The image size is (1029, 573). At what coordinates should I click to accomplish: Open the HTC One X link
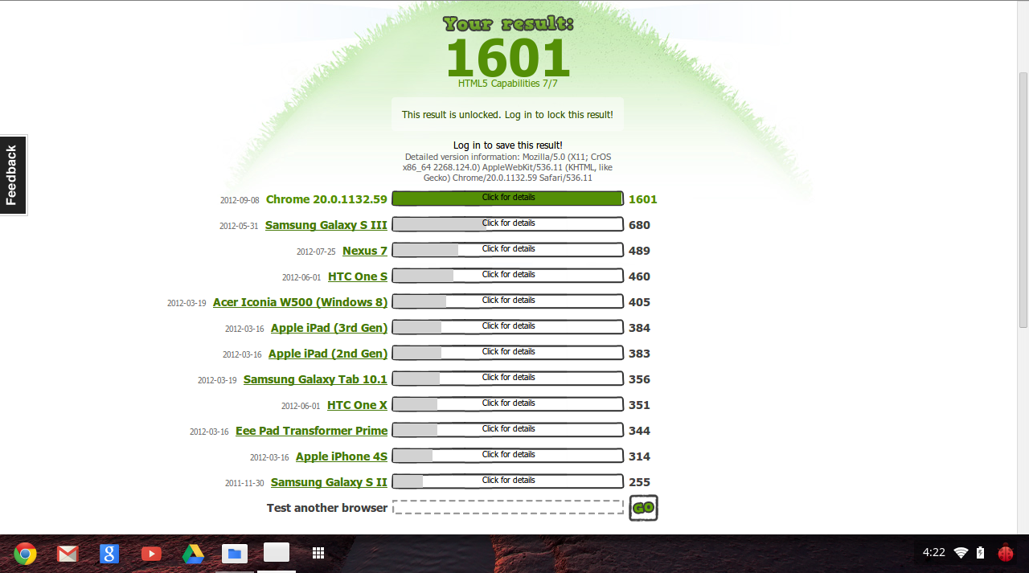(x=357, y=405)
